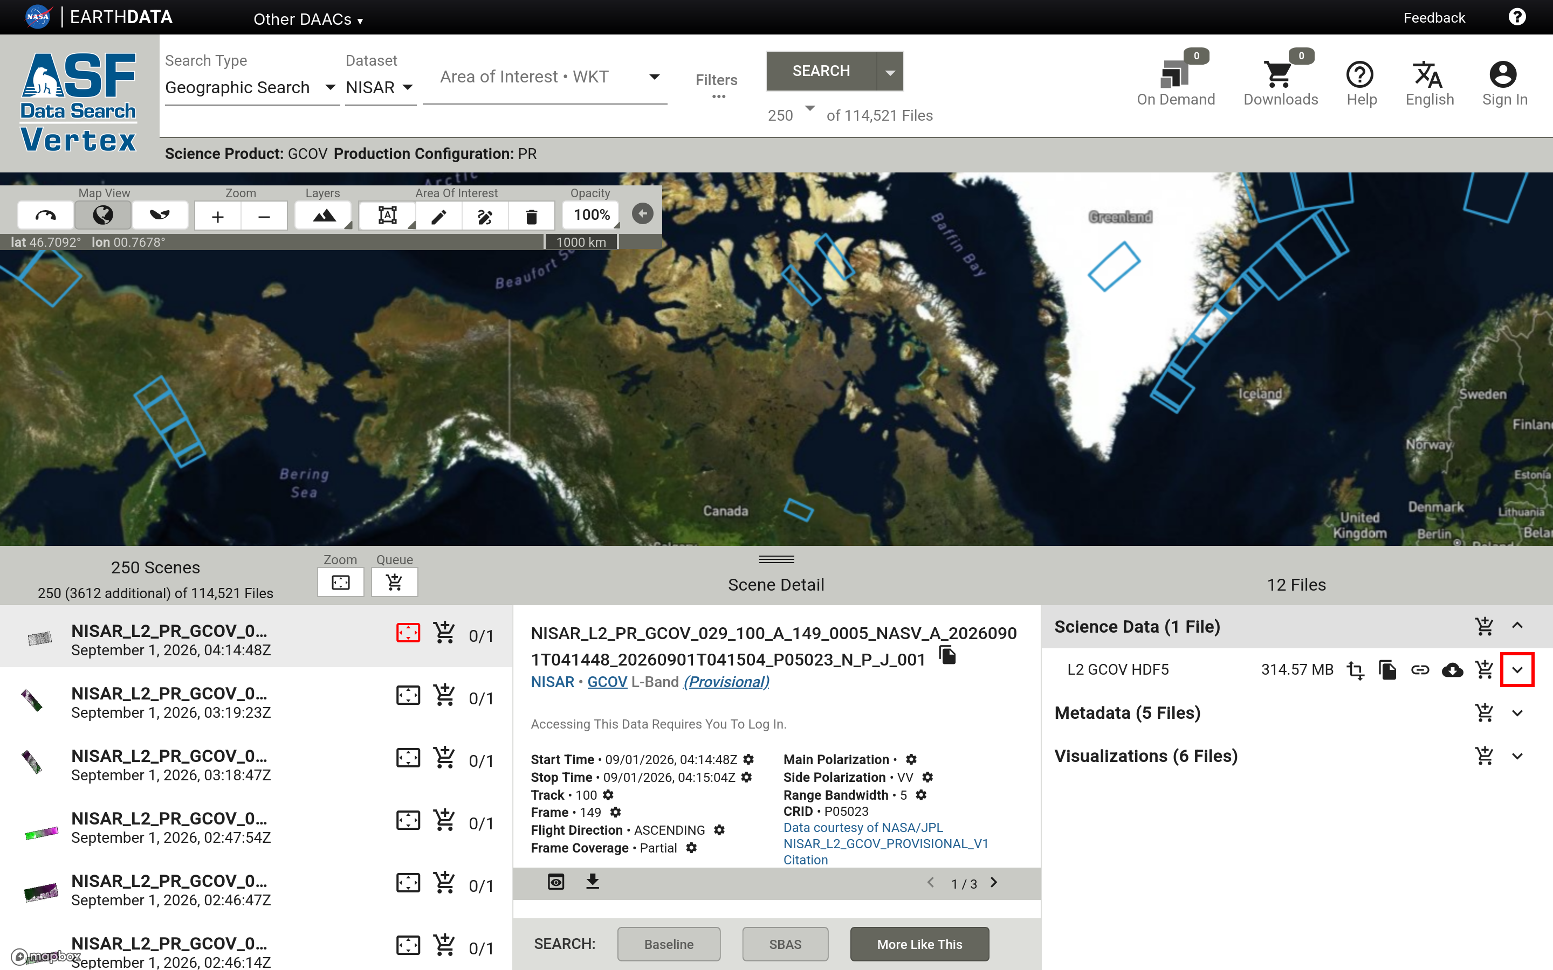Zoom to the 03:18:47Z scene
Screen dimensions: 1553x970
pos(408,758)
